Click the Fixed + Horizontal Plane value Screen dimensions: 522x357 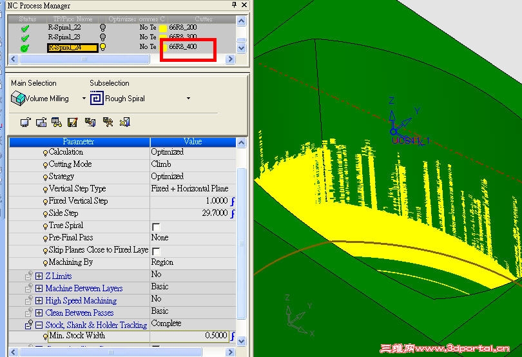(189, 189)
